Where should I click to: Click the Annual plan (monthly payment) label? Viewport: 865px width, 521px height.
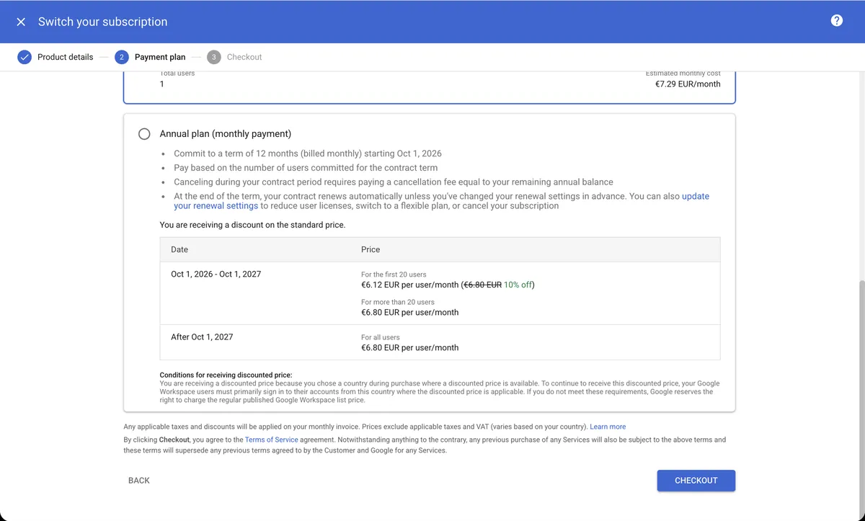226,134
